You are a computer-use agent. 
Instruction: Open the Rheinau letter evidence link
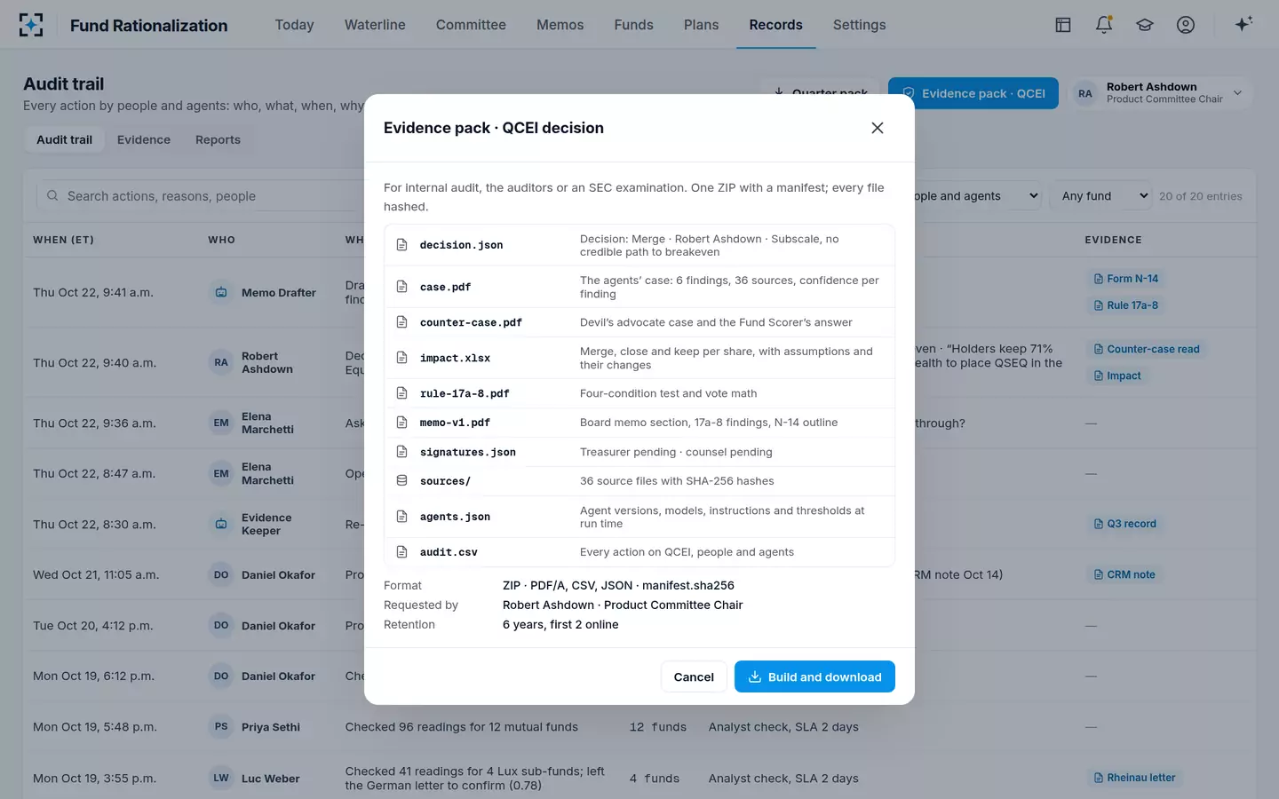[x=1135, y=778]
